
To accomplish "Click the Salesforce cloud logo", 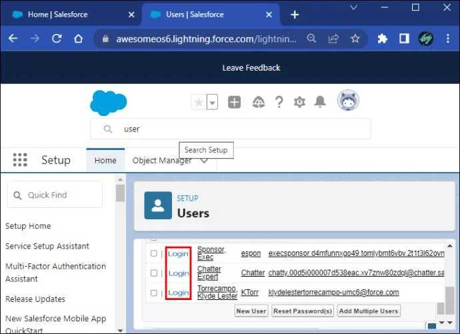I will 108,103.
